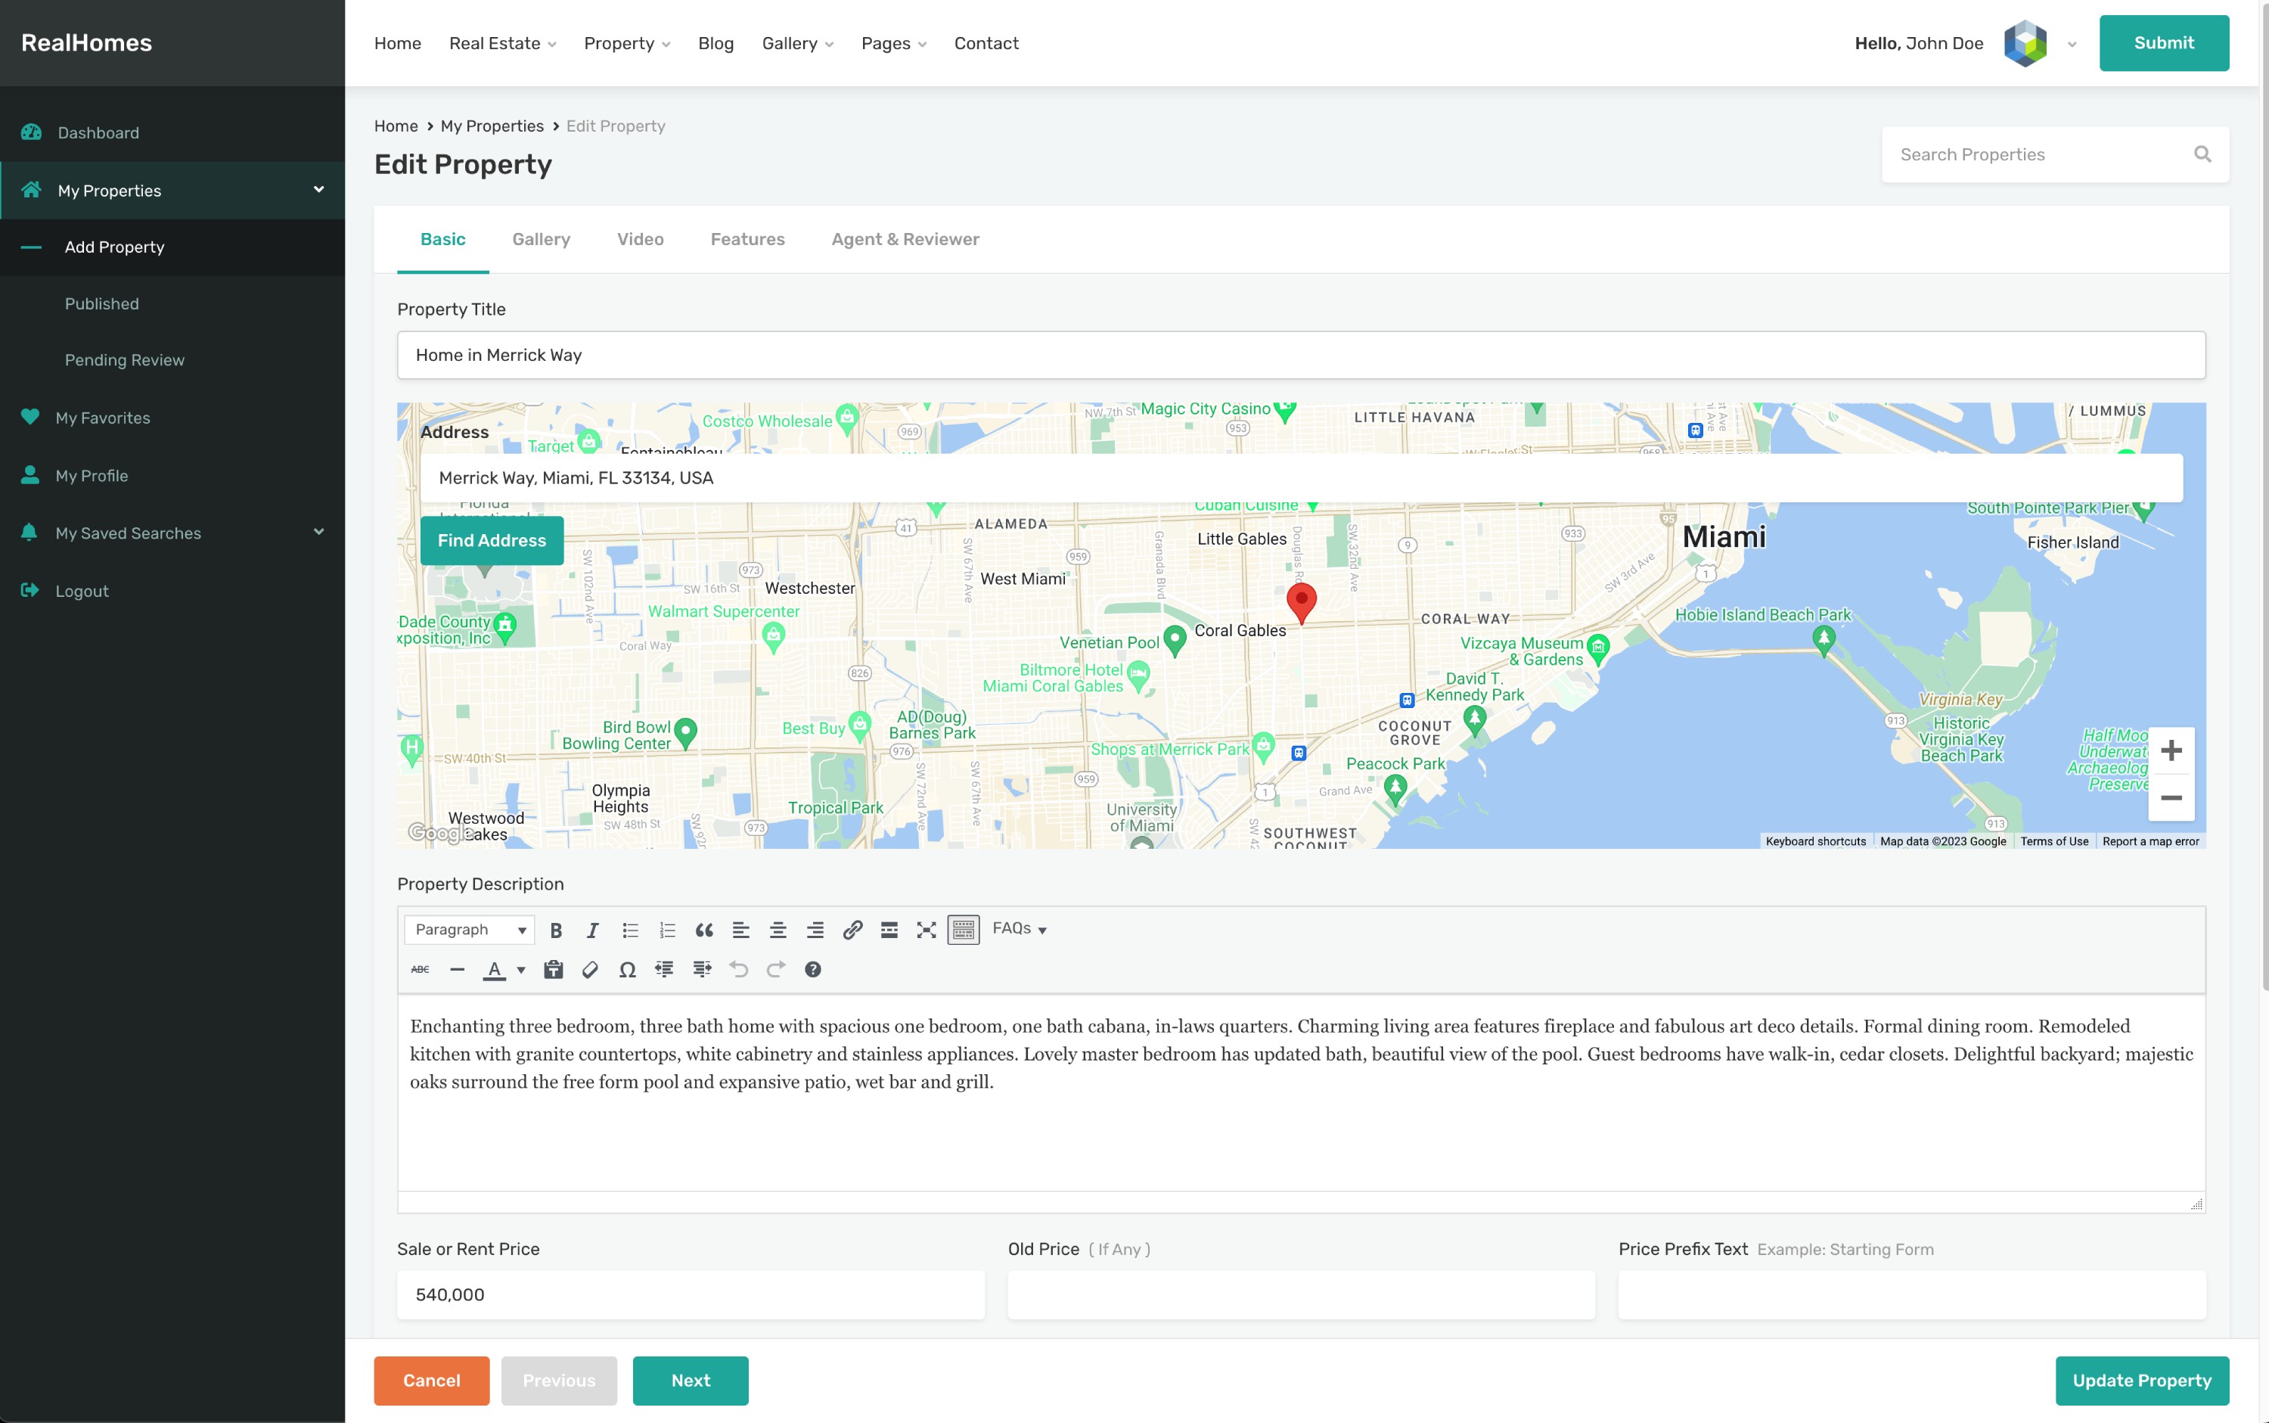Click the Find Address button
This screenshot has height=1423, width=2269.
click(x=491, y=540)
